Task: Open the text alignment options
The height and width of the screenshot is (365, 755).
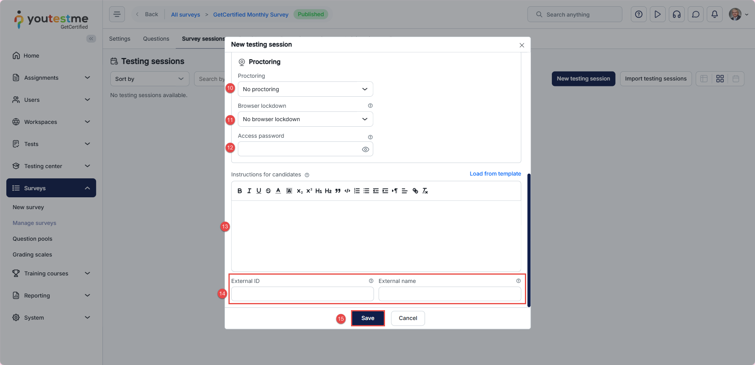Action: click(x=404, y=191)
